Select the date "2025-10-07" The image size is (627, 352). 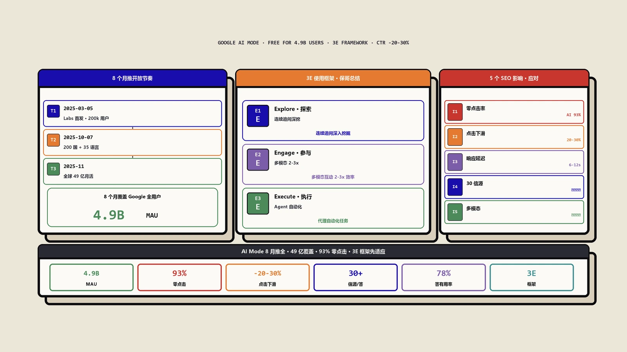pos(78,137)
